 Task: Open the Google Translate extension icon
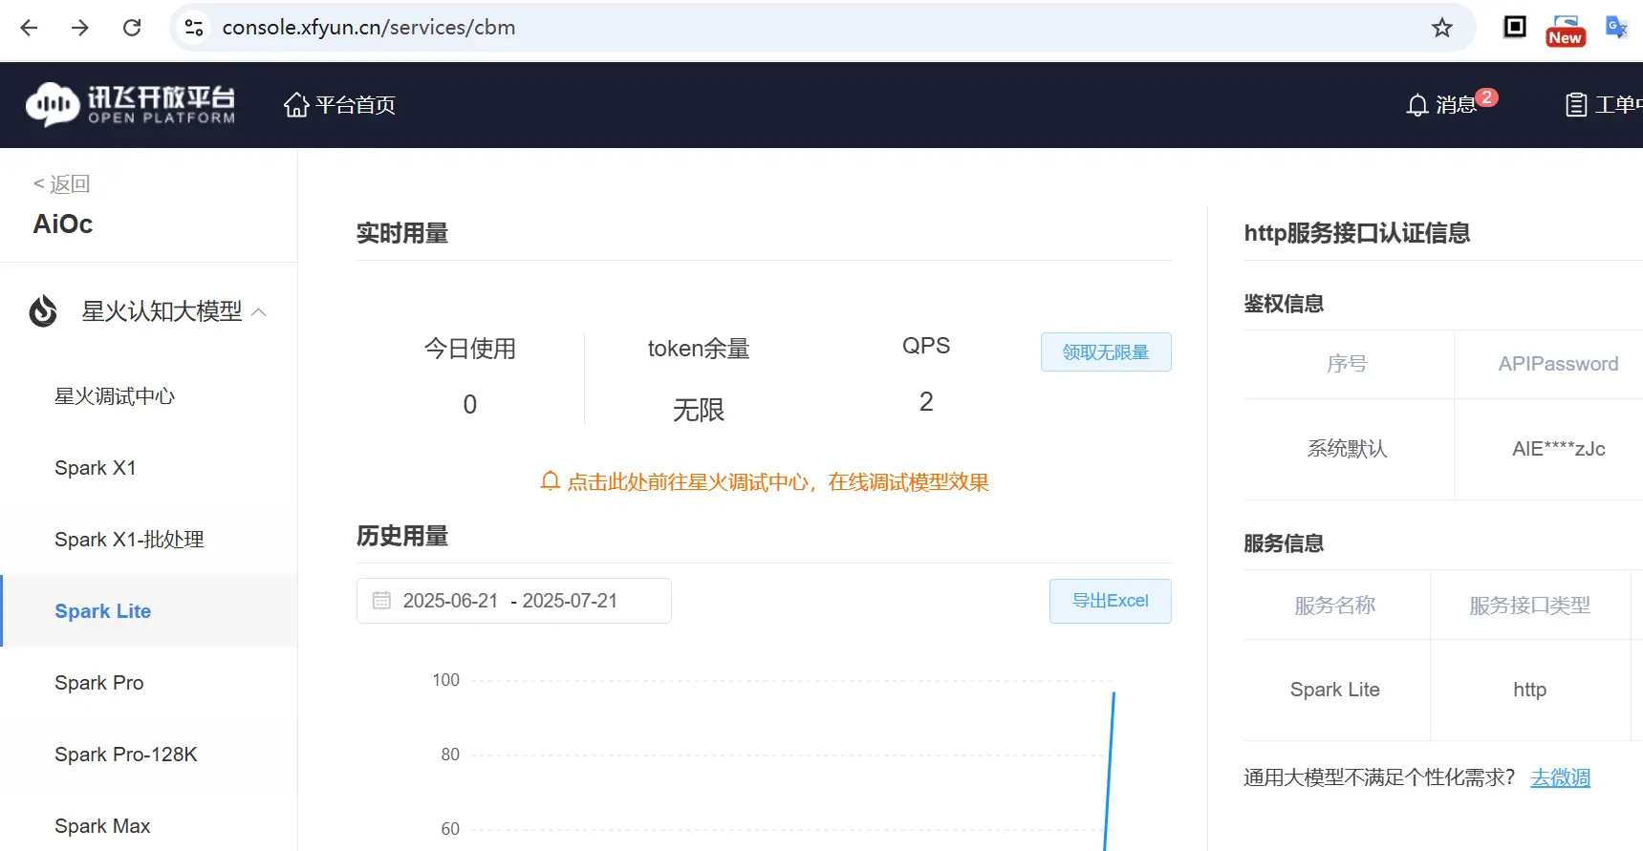coord(1615,28)
